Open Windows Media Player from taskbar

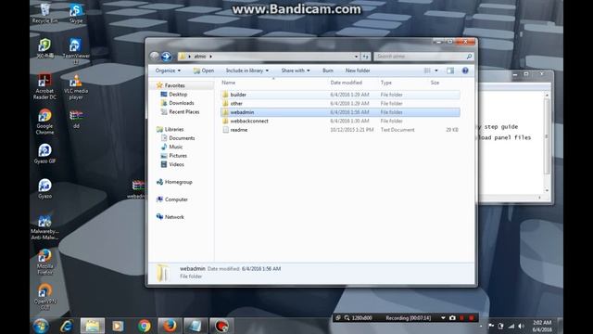tap(118, 326)
